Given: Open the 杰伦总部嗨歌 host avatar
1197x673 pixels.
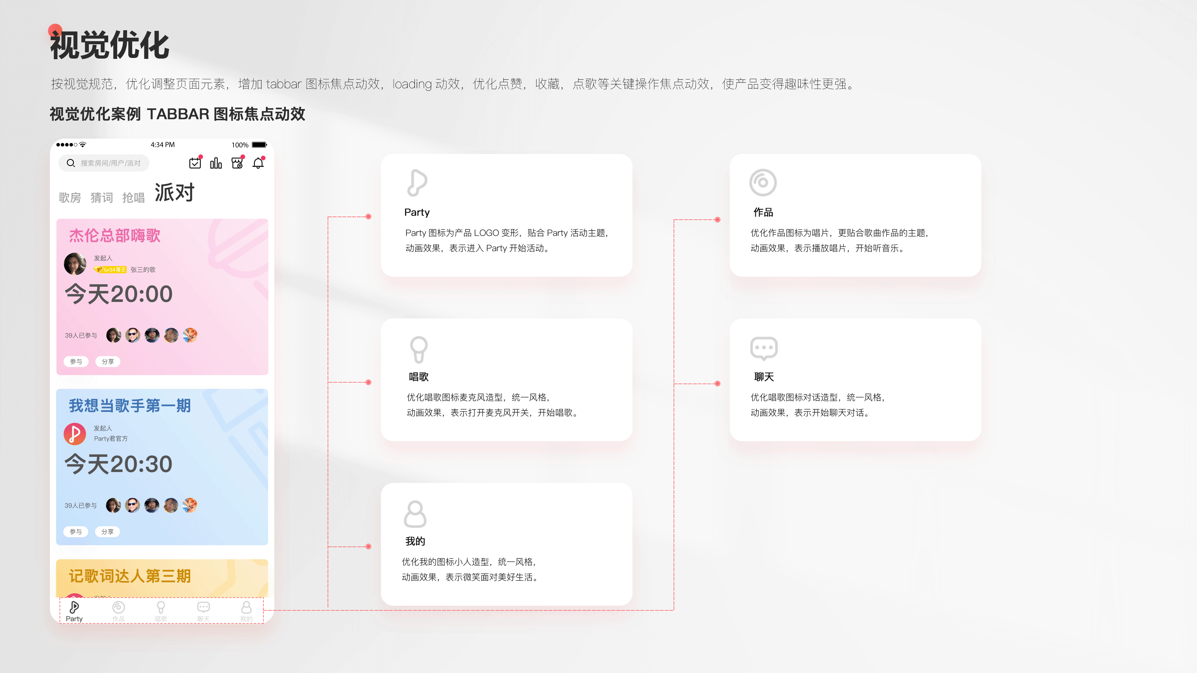Looking at the screenshot, I should [75, 264].
